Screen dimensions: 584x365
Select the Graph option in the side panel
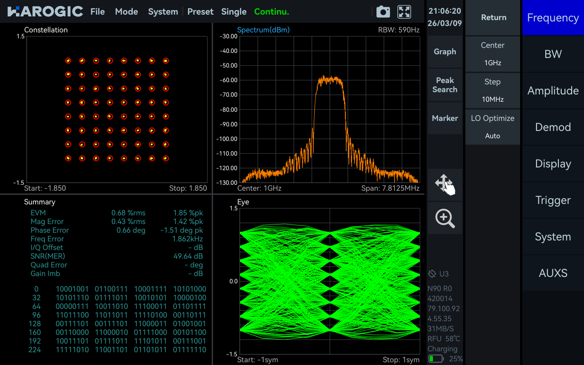pos(445,52)
